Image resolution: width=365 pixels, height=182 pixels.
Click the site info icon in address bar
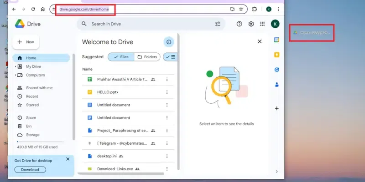(x=54, y=9)
